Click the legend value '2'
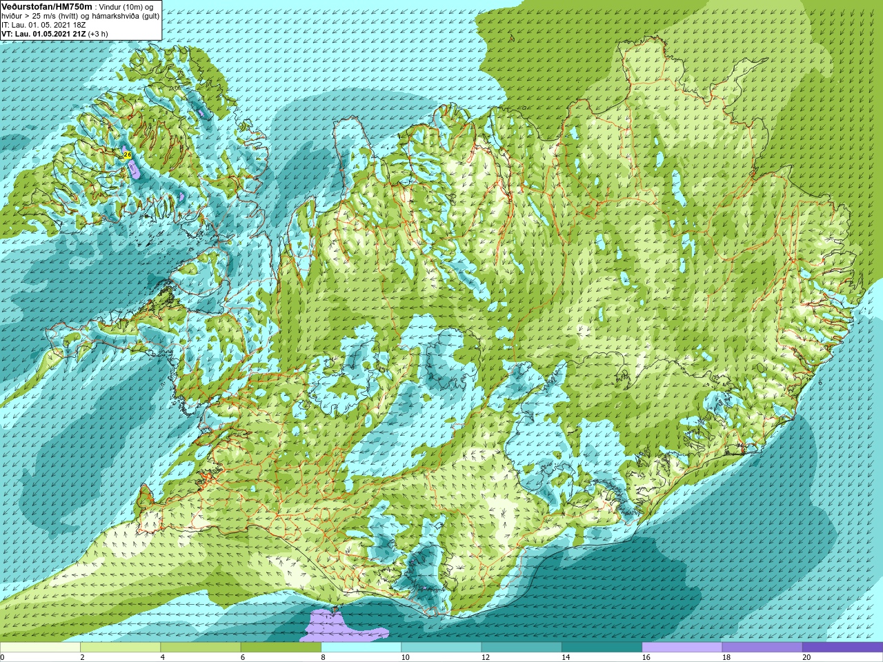The height and width of the screenshot is (662, 883). point(82,657)
